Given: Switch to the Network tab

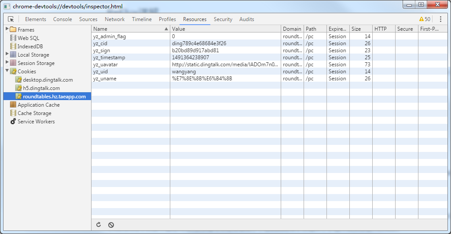Looking at the screenshot, I should 114,19.
